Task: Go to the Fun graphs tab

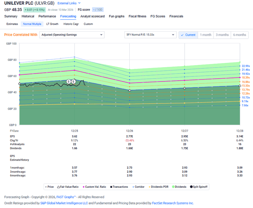Action: [x=117, y=16]
